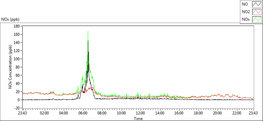The image size is (263, 121).
Task: Click the 02:00 time axis label
Action: click(x=45, y=113)
